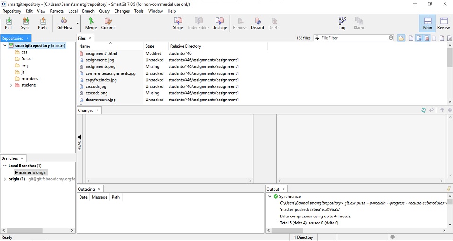The image size is (453, 241).
Task: Open the Help menu
Action: coord(171,11)
